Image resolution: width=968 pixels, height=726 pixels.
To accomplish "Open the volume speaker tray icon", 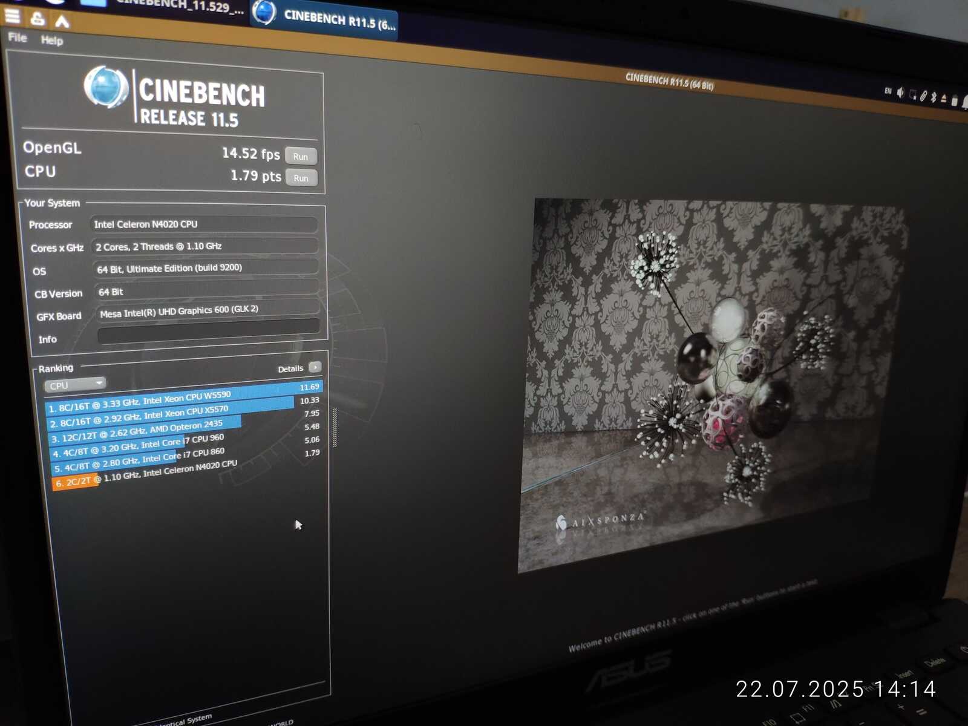I will 900,93.
